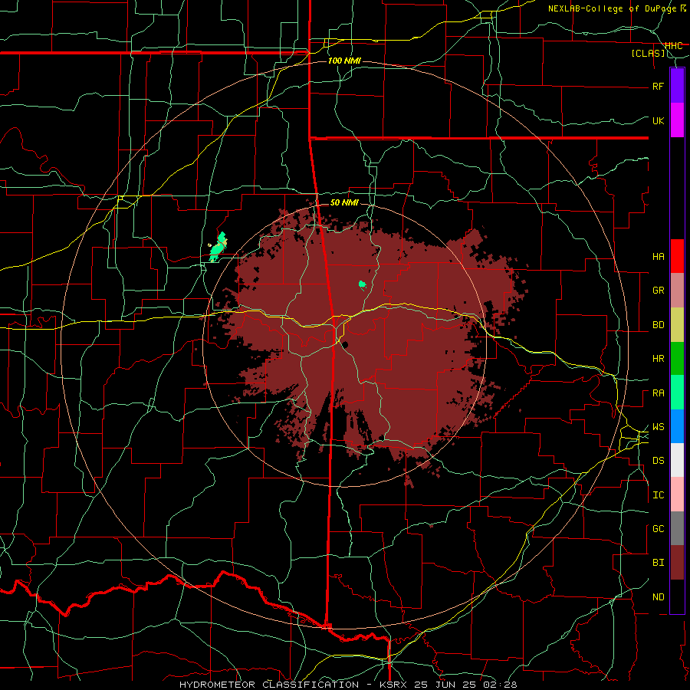This screenshot has height=690, width=690.
Task: Click the '100 NMI' range ring label
Action: click(344, 61)
